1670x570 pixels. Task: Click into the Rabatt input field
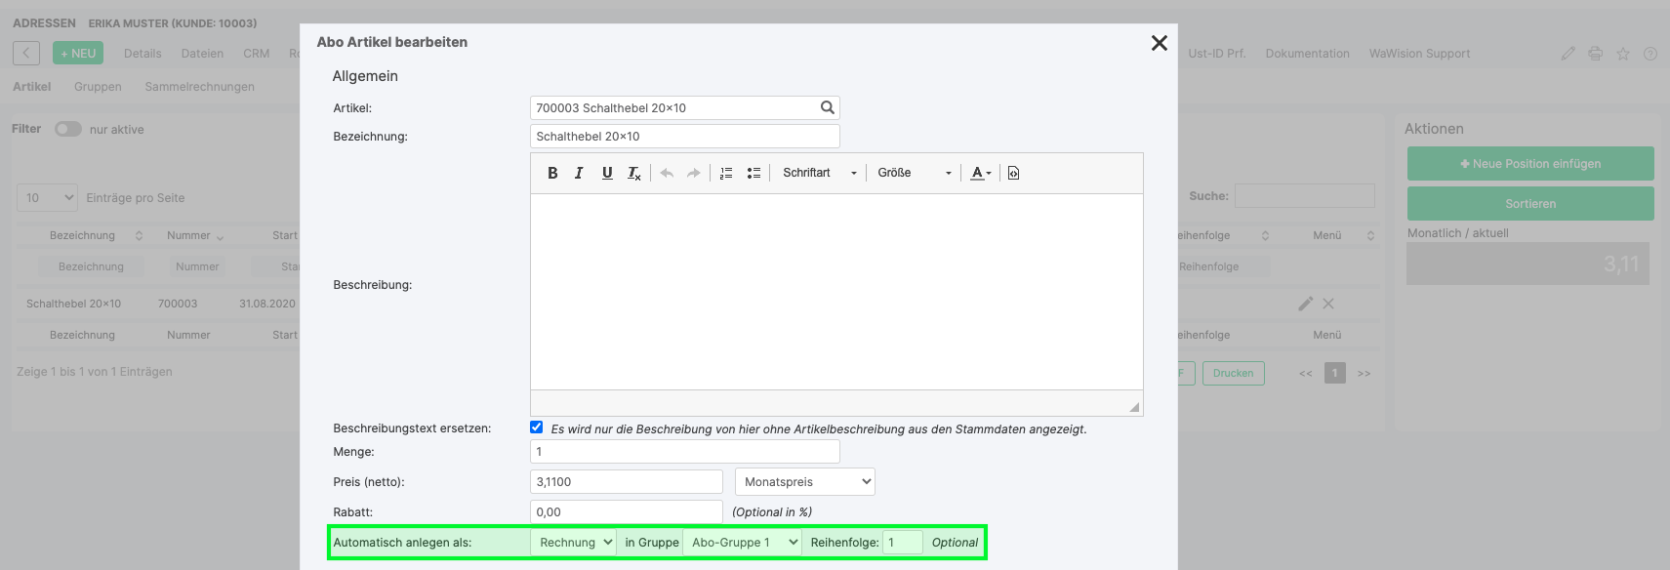pyautogui.click(x=626, y=512)
